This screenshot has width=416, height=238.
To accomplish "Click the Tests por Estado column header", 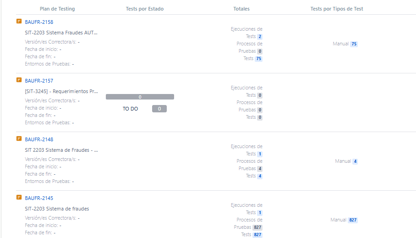I will pos(144,9).
